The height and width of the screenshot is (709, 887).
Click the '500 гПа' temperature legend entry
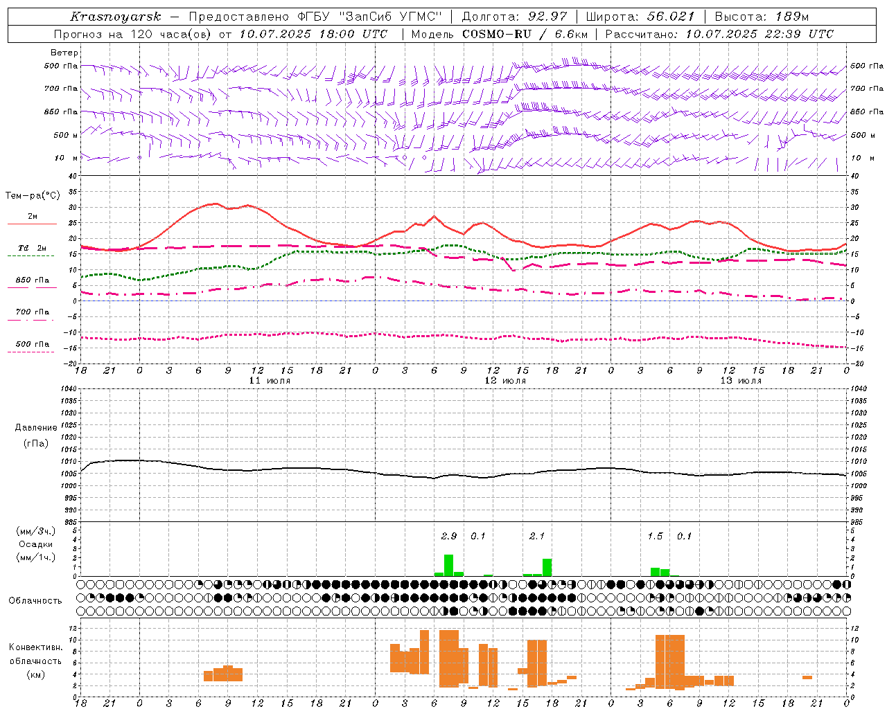(33, 344)
